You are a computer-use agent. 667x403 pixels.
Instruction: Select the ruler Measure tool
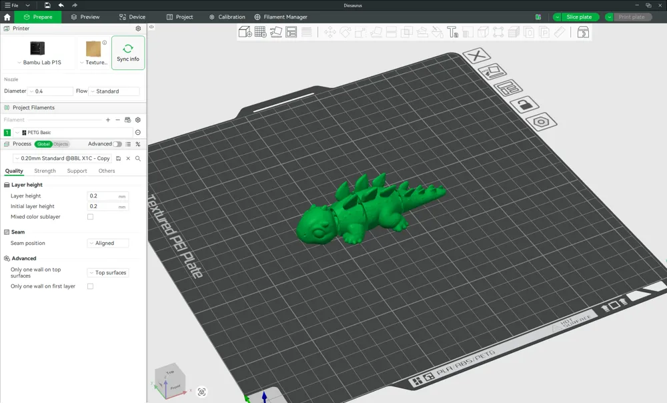tap(560, 32)
